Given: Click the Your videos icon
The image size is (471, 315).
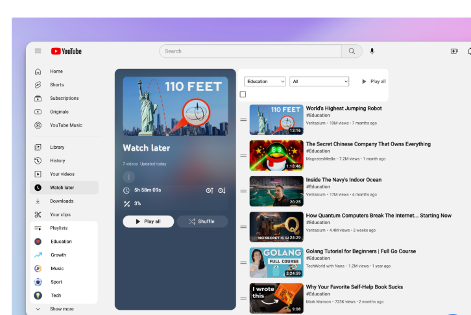Looking at the screenshot, I should (38, 174).
